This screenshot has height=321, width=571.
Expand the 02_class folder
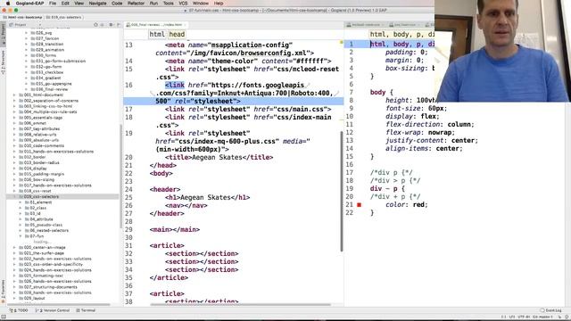(21, 208)
